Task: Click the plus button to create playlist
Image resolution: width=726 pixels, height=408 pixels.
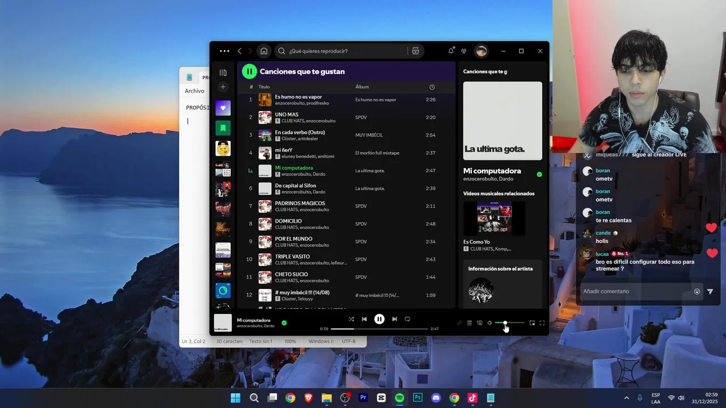Action: 223,87
